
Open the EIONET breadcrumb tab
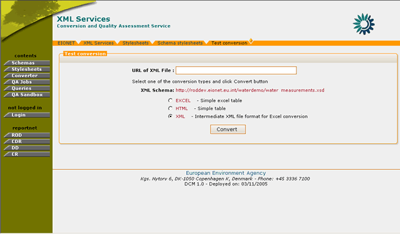(66, 43)
